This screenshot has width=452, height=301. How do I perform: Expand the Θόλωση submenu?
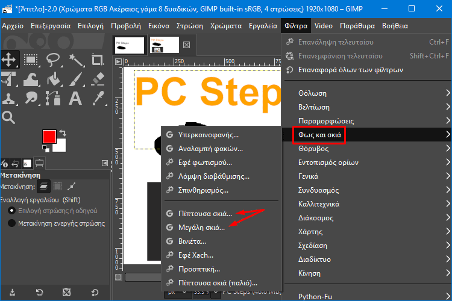click(366, 93)
